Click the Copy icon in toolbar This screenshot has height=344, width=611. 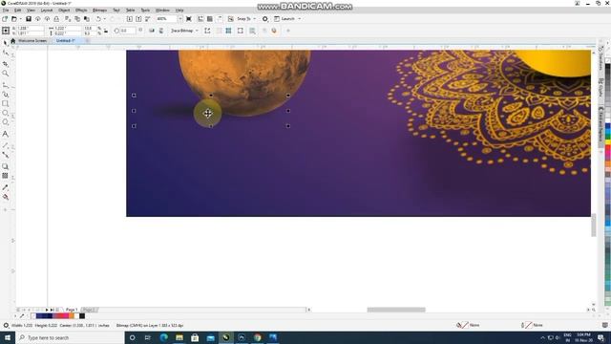77,19
